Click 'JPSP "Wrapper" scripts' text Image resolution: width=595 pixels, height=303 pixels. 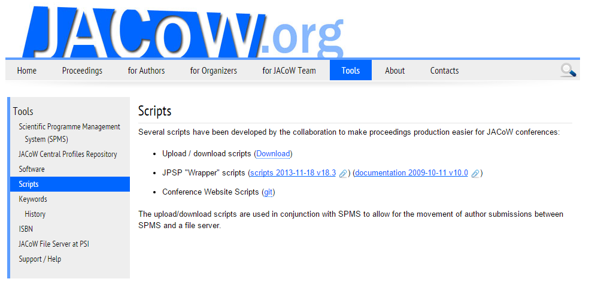[x=204, y=173]
